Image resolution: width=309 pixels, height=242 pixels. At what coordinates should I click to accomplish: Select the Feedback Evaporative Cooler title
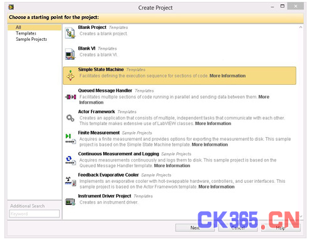(x=108, y=175)
